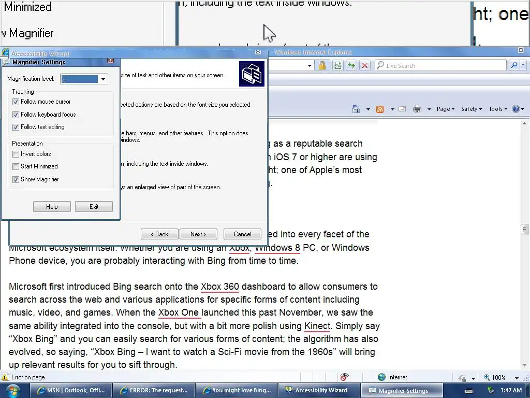Click the red Stop X icon

[x=365, y=65]
